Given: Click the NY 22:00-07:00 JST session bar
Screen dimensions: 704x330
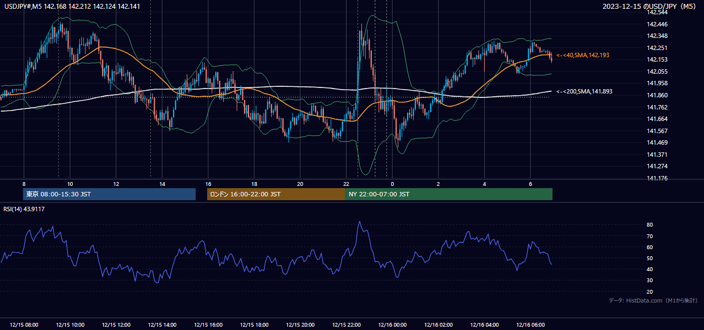Looking at the screenshot, I should pos(449,194).
